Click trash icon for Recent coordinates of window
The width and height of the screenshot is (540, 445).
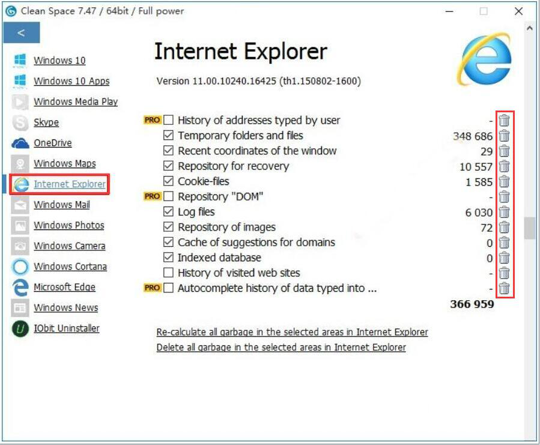504,151
